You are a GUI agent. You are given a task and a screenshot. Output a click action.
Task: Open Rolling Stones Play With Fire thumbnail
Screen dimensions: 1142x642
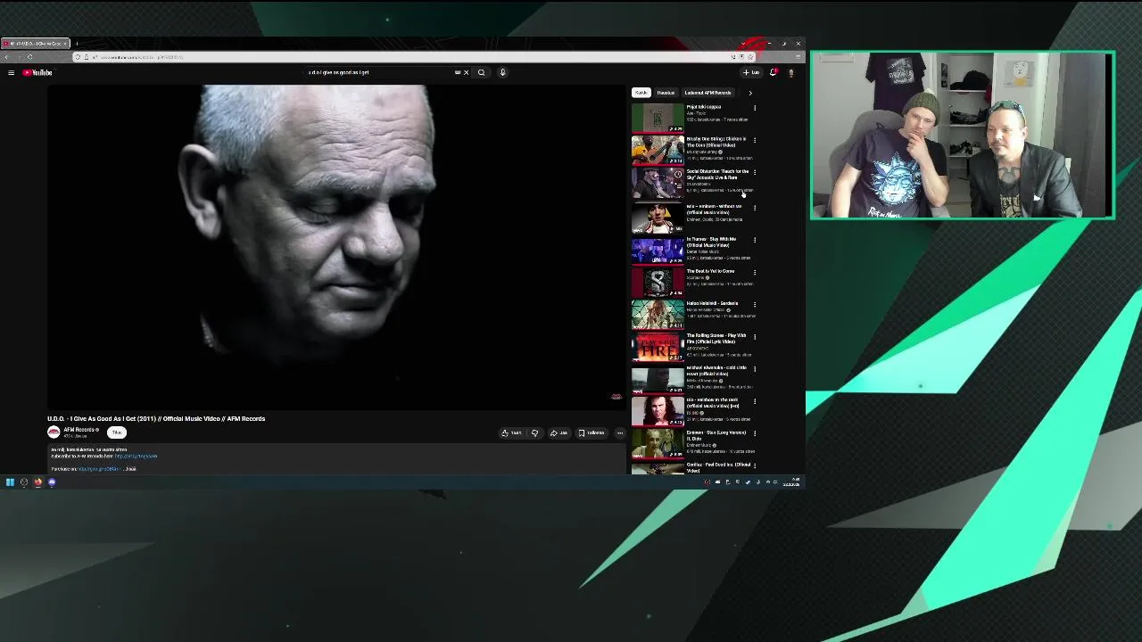click(658, 347)
